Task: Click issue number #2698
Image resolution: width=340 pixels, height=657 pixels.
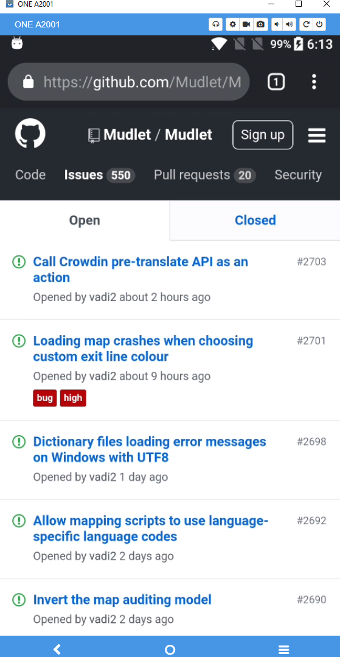Action: click(x=311, y=442)
